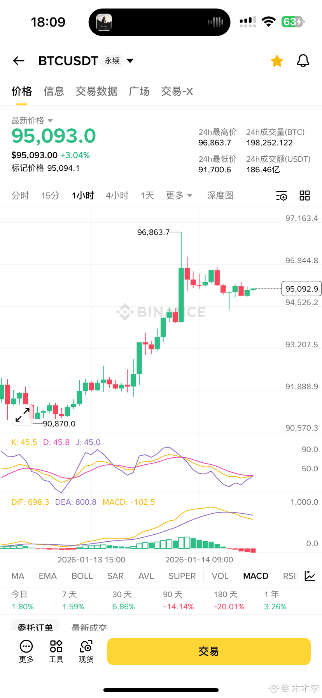Expand the BTCUSDT contract dropdown arrow

point(130,61)
